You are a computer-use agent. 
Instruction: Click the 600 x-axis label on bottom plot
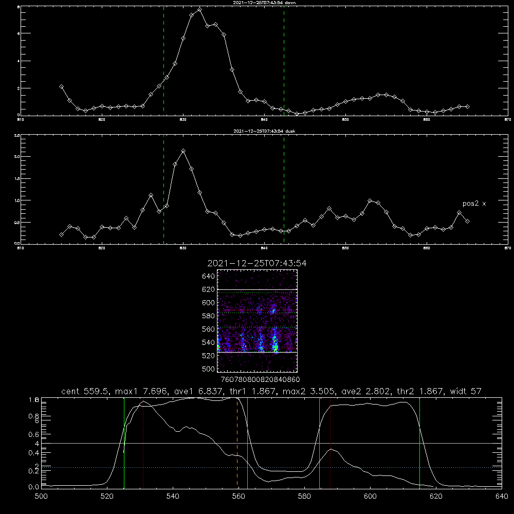tap(371, 497)
